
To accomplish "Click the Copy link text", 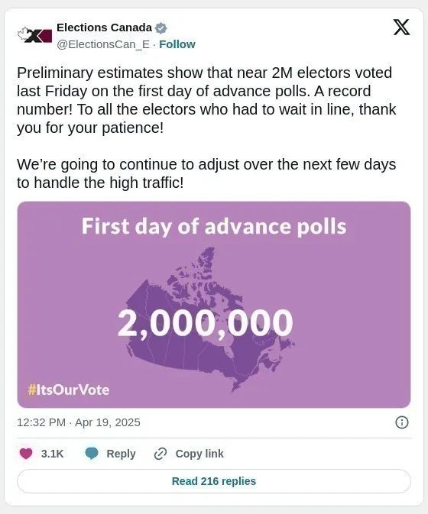I will (199, 454).
